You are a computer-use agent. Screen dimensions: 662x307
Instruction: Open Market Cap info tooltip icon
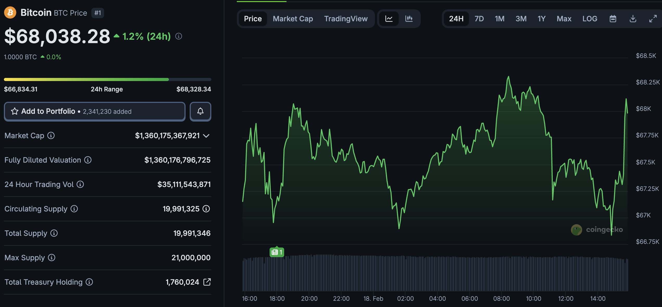click(51, 136)
